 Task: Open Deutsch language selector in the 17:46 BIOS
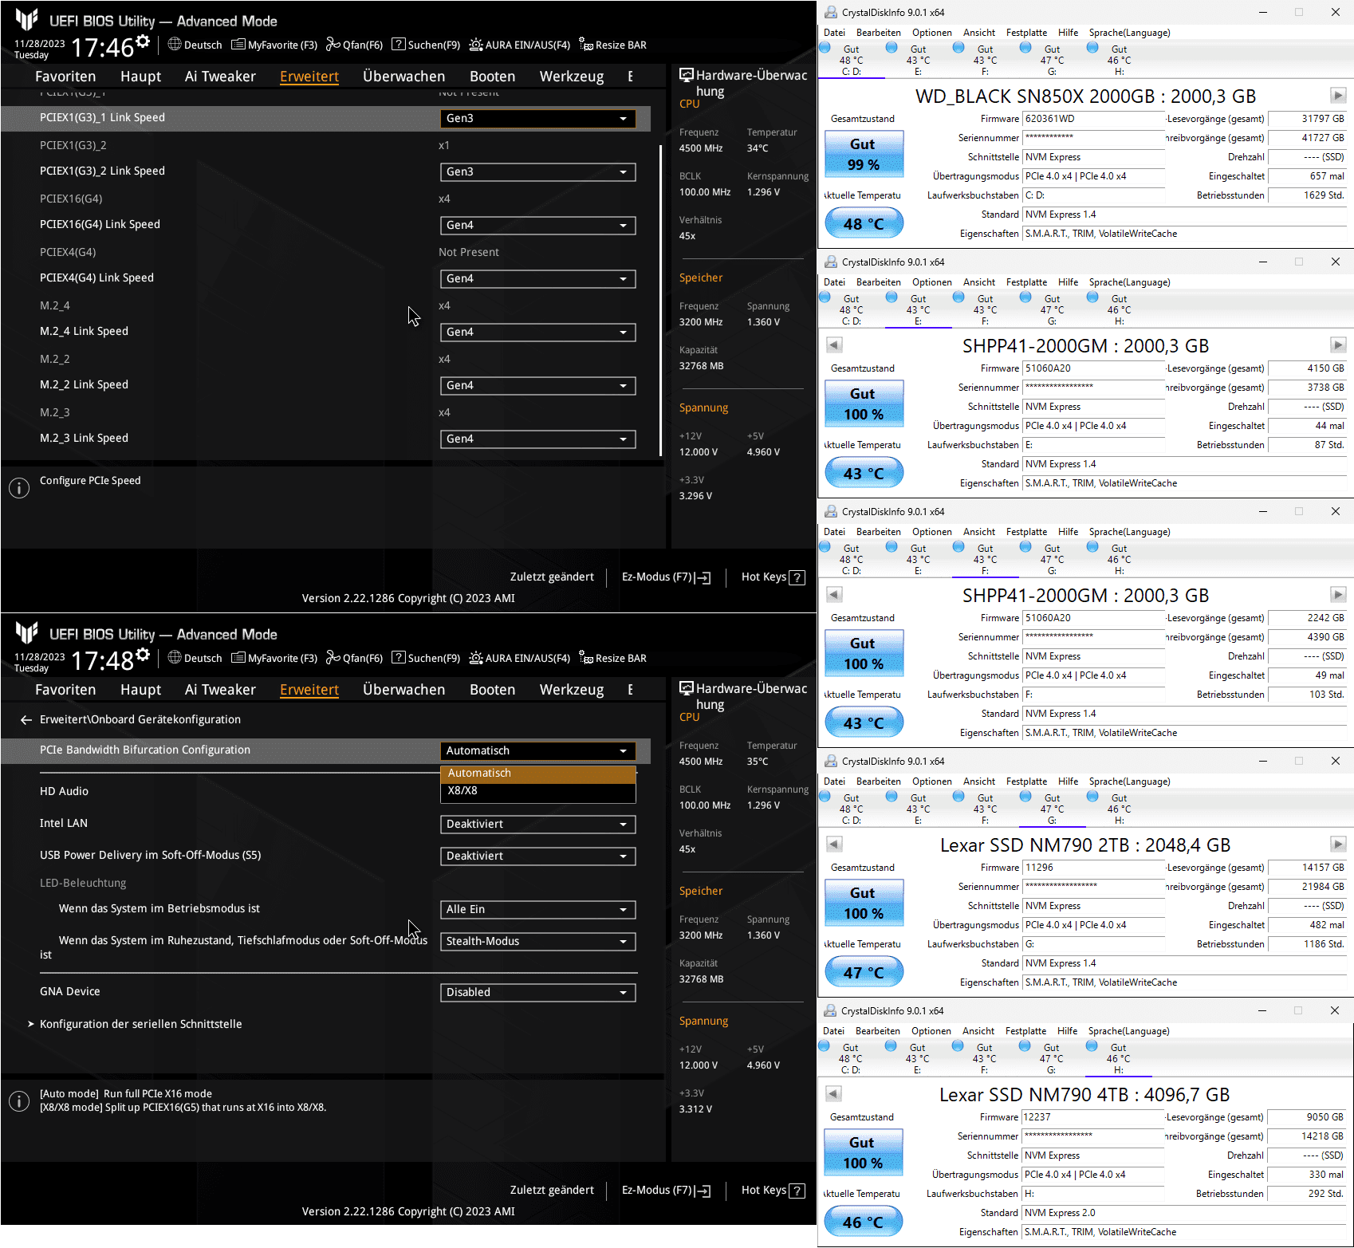click(x=195, y=45)
